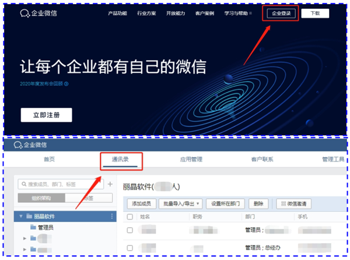350x260 pixels.
Task: Open the 批量导入/导出 dropdown
Action: [x=181, y=203]
